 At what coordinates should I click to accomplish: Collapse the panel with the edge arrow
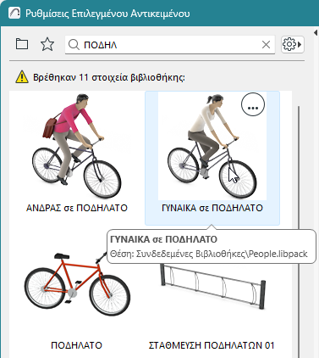click(x=316, y=33)
